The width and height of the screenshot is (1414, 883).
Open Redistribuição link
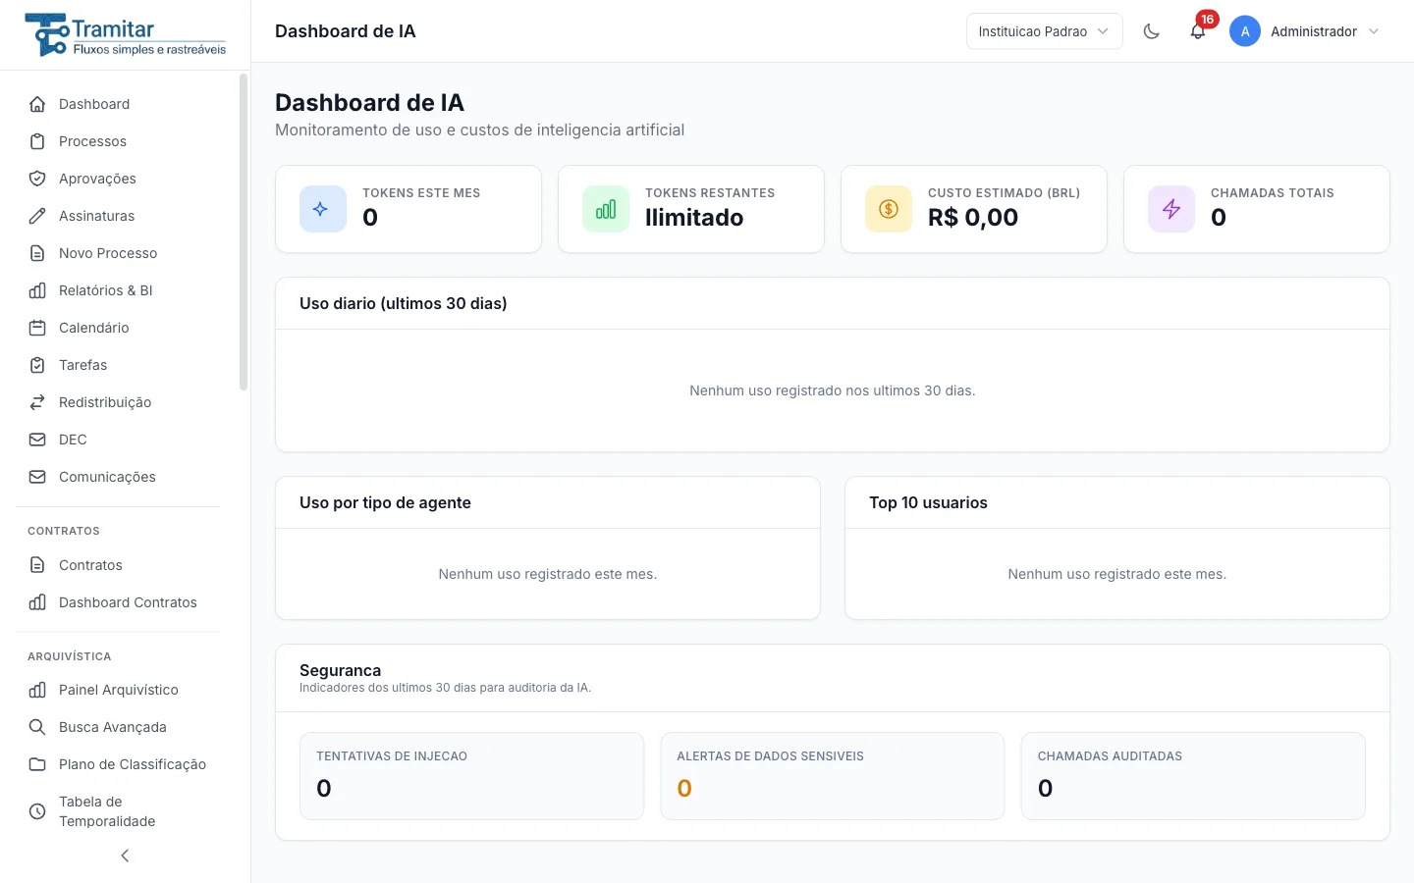click(118, 402)
